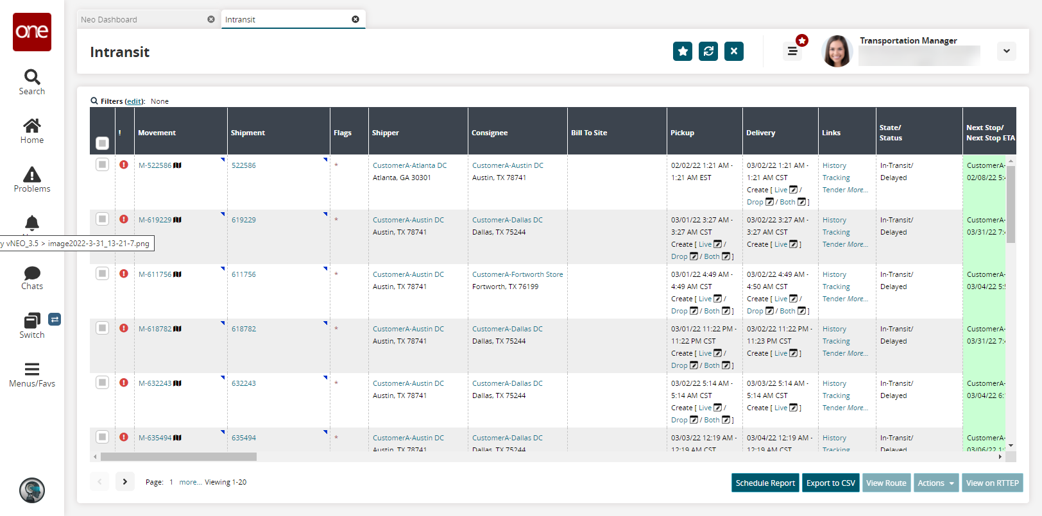Click the Export to CSV button
Viewport: 1042px width, 516px height.
830,483
